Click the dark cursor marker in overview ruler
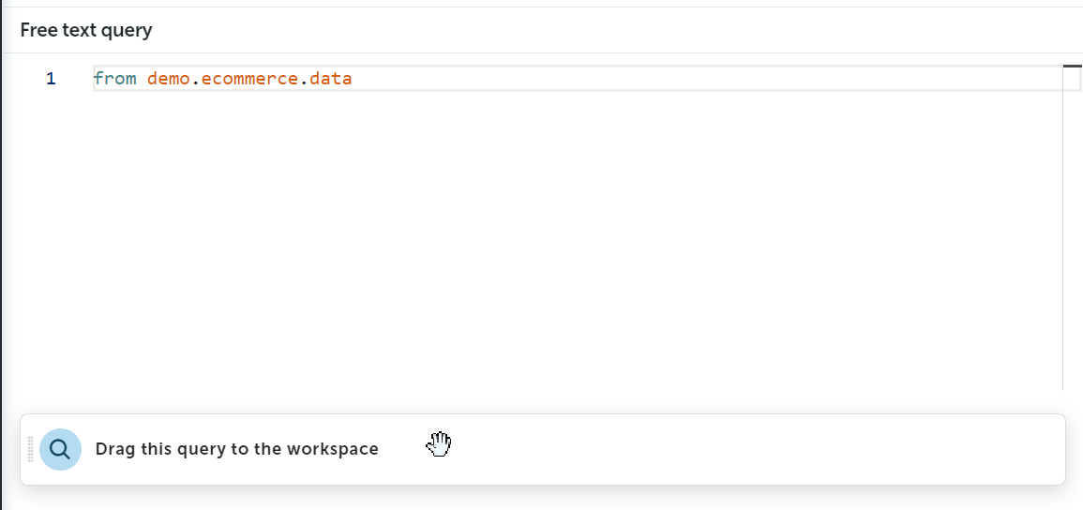 (1072, 66)
